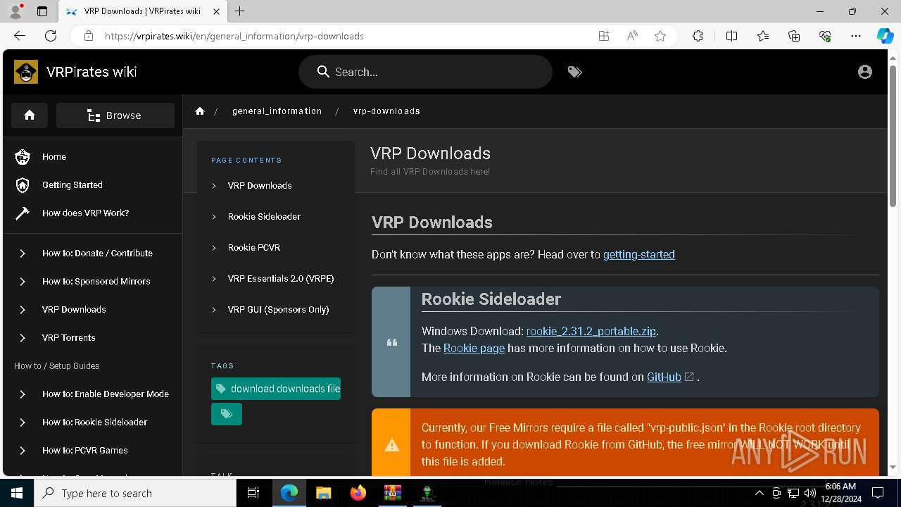The image size is (901, 507).
Task: Open Collections icon in toolbar
Action: tap(794, 36)
